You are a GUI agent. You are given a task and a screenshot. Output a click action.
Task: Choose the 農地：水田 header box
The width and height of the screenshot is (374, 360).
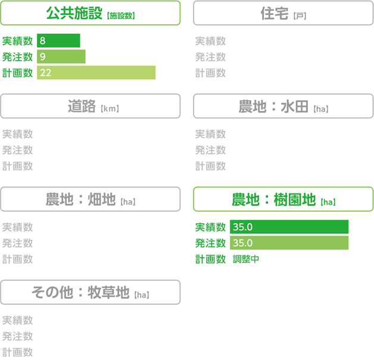pos(283,106)
